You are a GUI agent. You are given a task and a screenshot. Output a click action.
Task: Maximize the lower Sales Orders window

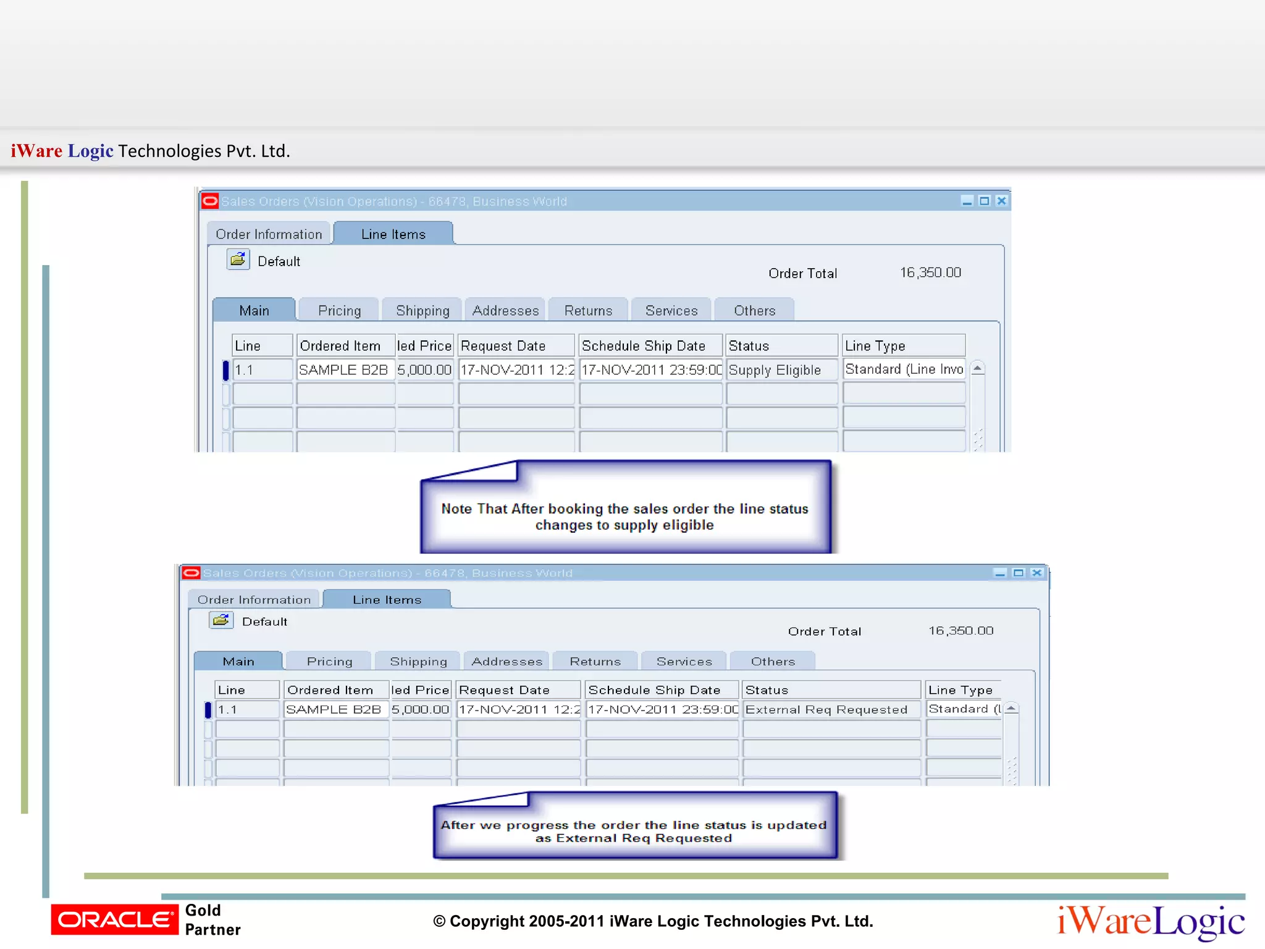(1019, 573)
